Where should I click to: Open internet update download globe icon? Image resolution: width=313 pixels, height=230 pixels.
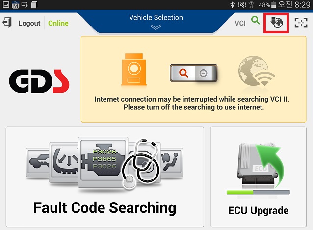pyautogui.click(x=276, y=23)
